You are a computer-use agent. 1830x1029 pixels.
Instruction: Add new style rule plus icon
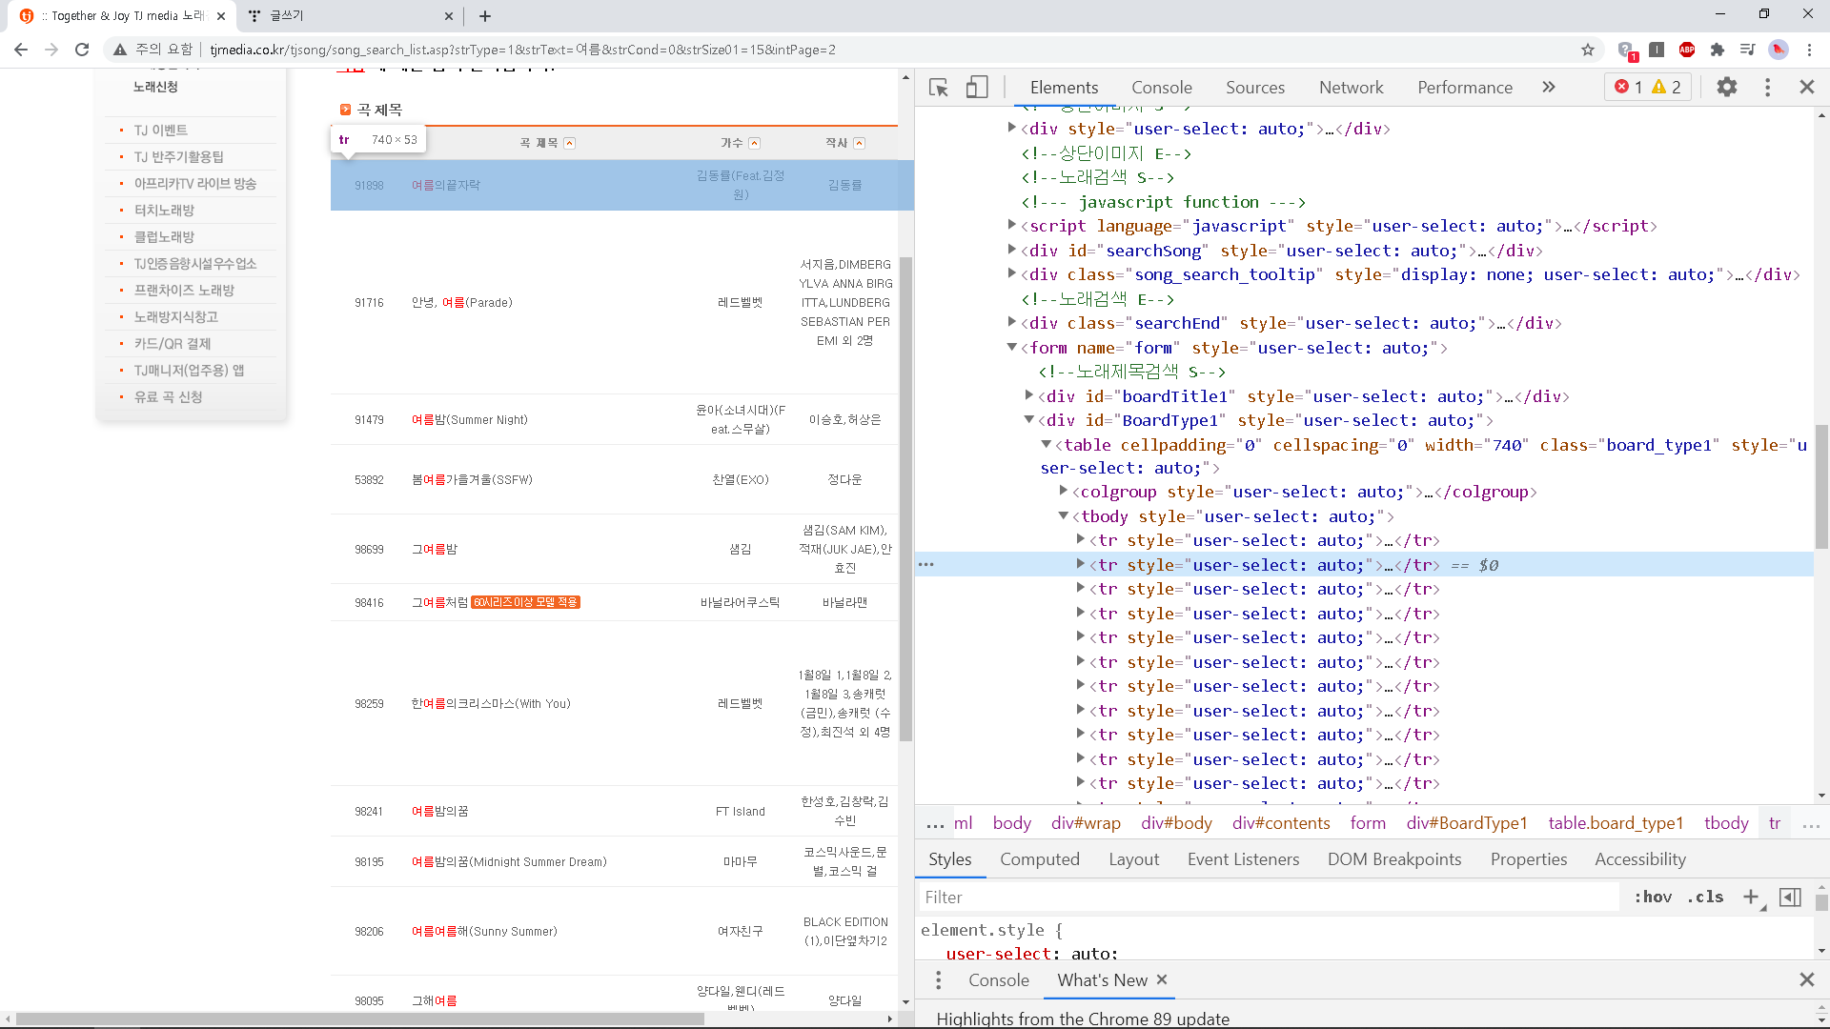(x=1751, y=897)
